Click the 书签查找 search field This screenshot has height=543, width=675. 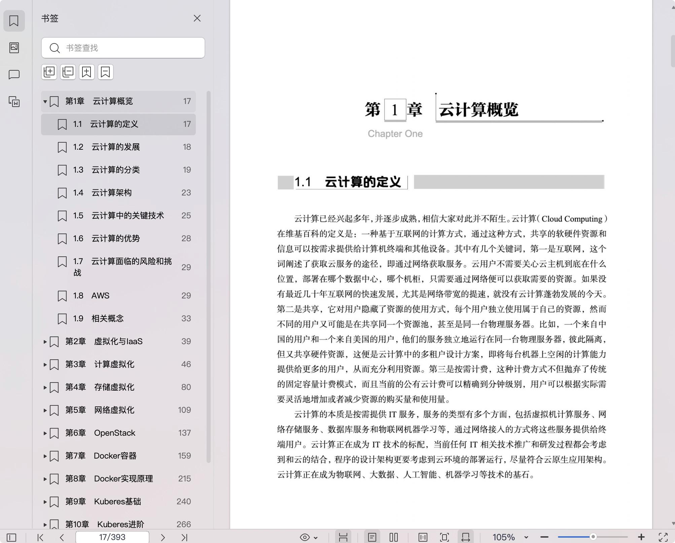pos(123,48)
